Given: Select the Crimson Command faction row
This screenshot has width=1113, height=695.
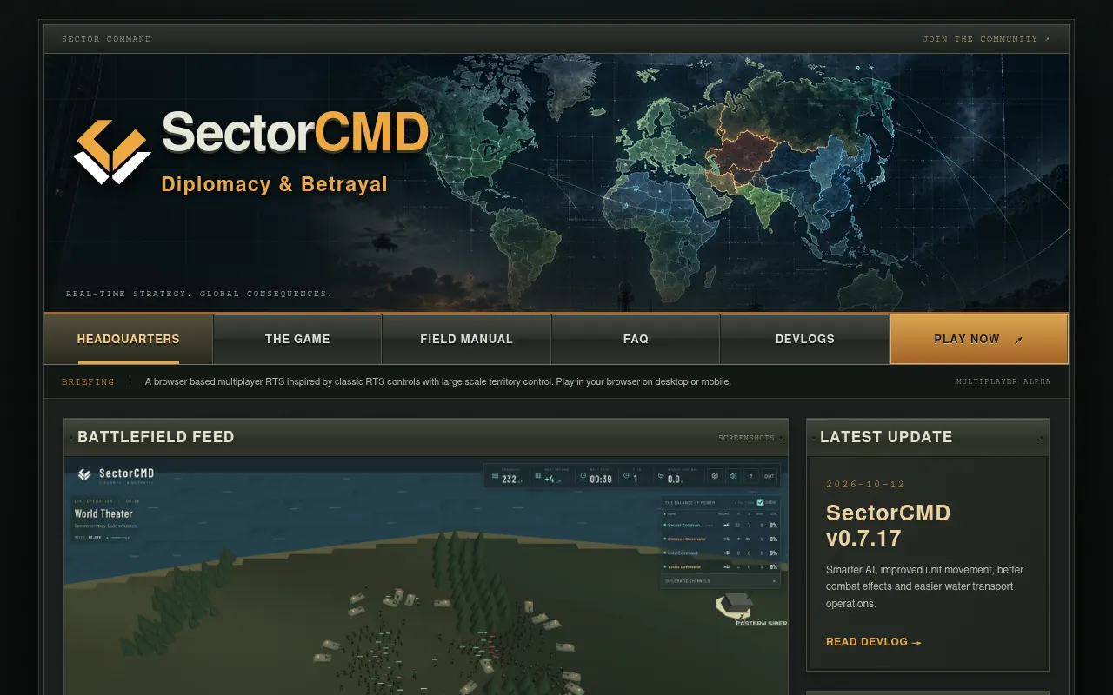Looking at the screenshot, I should point(720,539).
